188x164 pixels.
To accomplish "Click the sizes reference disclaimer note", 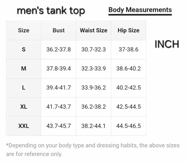I will (x=93, y=149).
